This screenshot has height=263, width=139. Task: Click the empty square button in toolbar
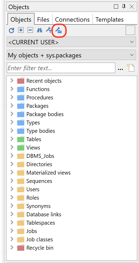[x=130, y=30]
